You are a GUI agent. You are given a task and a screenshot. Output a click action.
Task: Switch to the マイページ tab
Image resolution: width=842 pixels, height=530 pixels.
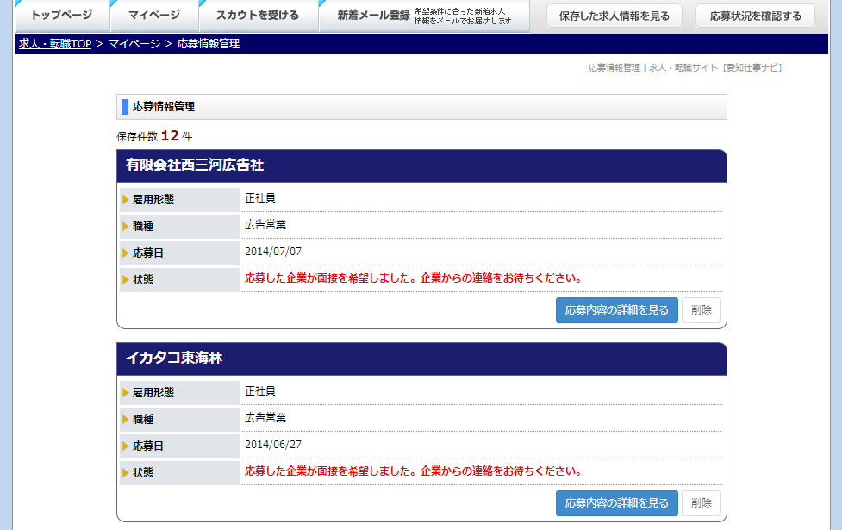[x=154, y=16]
